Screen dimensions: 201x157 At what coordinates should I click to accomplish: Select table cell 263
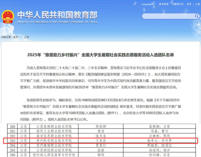click(x=12, y=141)
